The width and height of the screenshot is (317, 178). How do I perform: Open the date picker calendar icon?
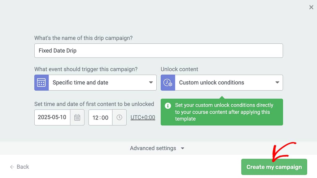tap(77, 117)
